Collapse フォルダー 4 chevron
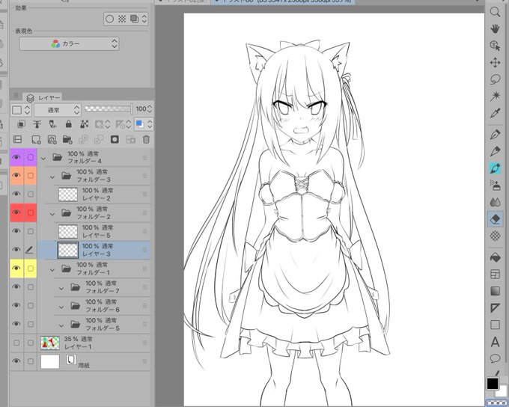Viewport: 509px width, 407px height. tap(43, 159)
